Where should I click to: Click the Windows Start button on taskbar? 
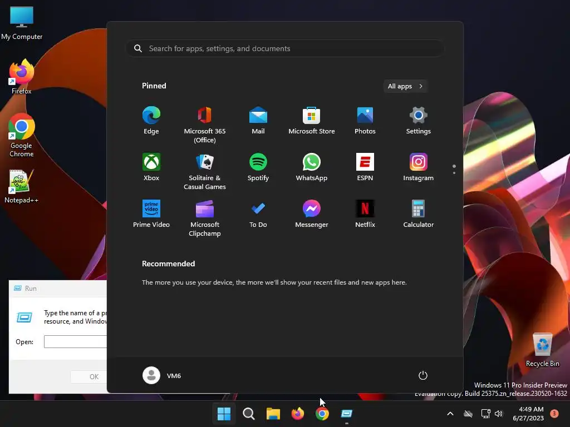(224, 414)
